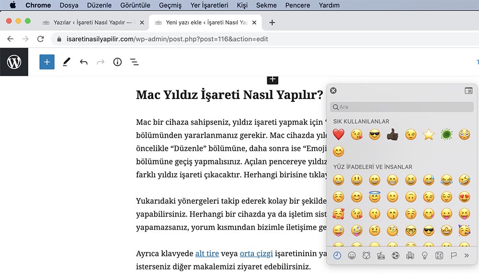
Task: Open the list view outline
Action: click(x=135, y=62)
